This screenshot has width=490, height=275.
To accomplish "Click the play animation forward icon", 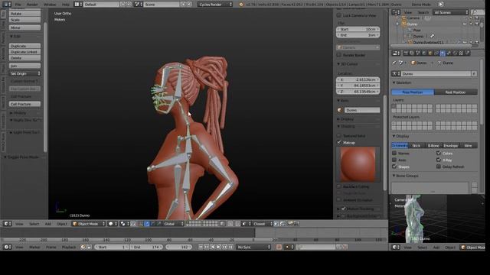I will click(x=219, y=247).
